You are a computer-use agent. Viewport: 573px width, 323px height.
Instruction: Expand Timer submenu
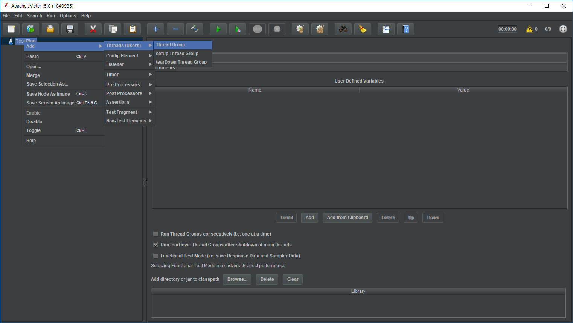[129, 75]
